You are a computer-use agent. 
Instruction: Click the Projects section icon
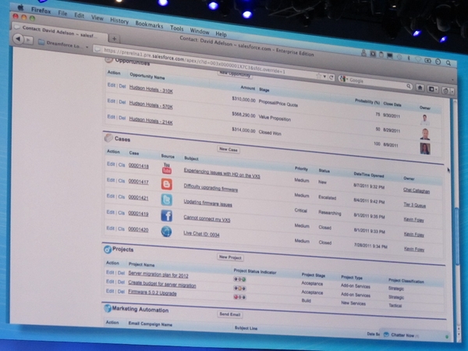[108, 250]
